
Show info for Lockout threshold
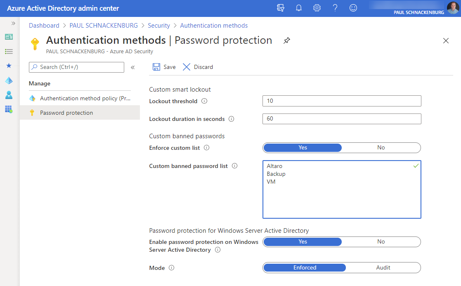(x=204, y=101)
